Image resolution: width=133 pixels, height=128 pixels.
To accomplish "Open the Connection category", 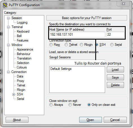I will (x=19, y=72).
